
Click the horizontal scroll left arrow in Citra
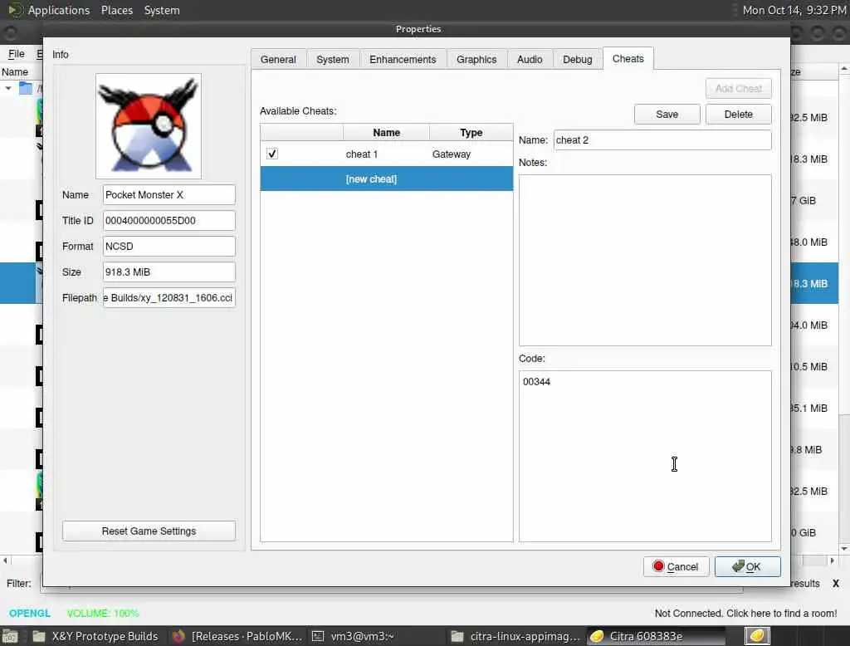[x=6, y=560]
